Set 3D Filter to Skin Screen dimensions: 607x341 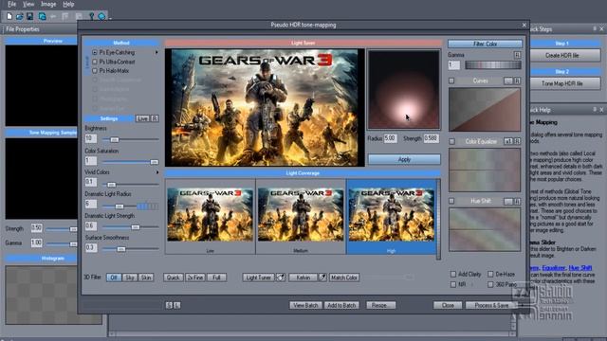pyautogui.click(x=146, y=278)
